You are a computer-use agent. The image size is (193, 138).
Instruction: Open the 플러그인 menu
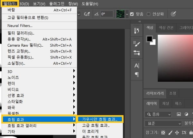click(x=57, y=4)
